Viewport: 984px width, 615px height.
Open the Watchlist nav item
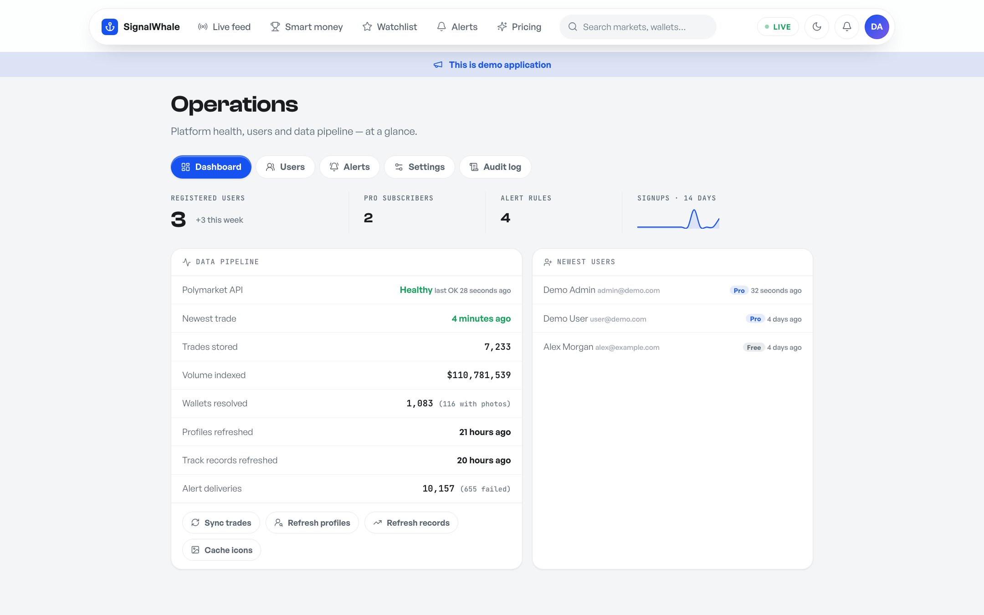pyautogui.click(x=389, y=27)
